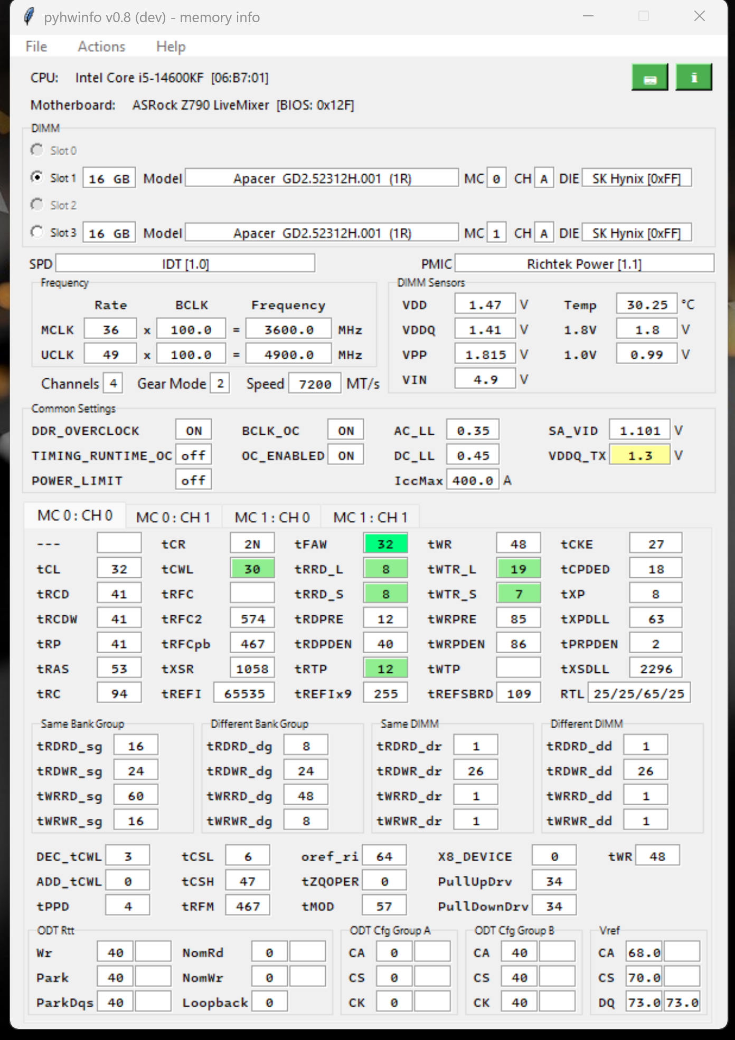Click the Slot 3 model field Apacer GD2.52312H.001
Image resolution: width=735 pixels, height=1040 pixels.
click(322, 233)
